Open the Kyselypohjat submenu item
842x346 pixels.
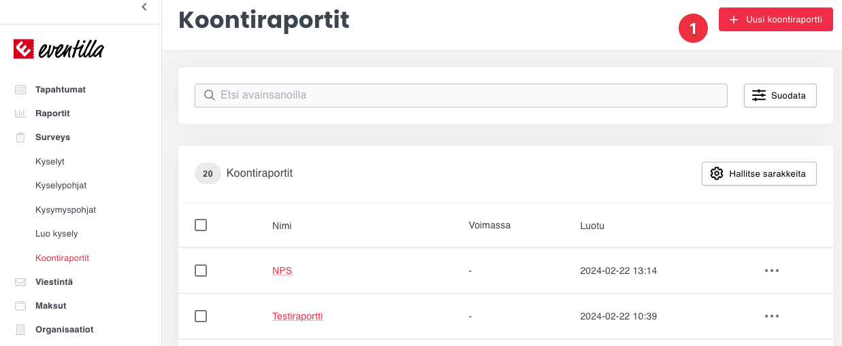[x=61, y=186]
